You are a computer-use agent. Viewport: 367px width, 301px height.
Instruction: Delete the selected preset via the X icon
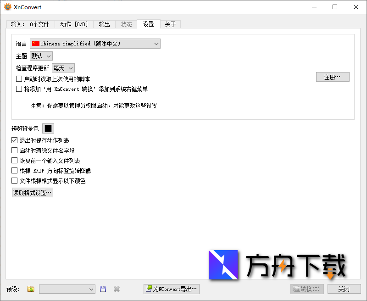coord(117,289)
